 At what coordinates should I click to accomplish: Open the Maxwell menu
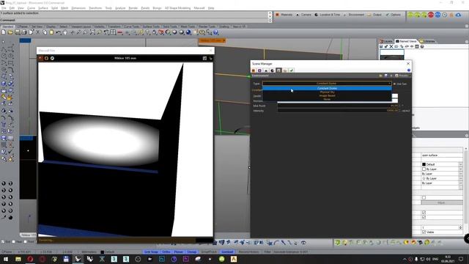point(199,8)
